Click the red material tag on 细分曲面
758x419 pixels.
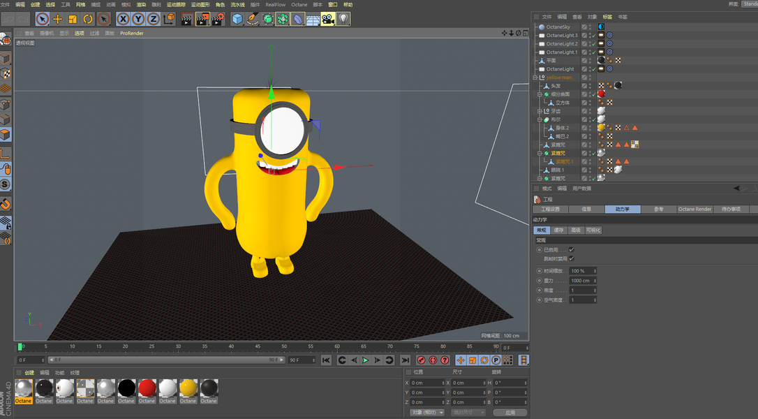point(601,94)
